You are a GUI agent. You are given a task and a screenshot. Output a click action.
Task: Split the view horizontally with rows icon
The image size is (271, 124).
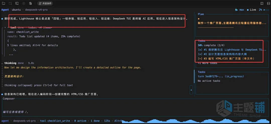[x=268, y=3]
